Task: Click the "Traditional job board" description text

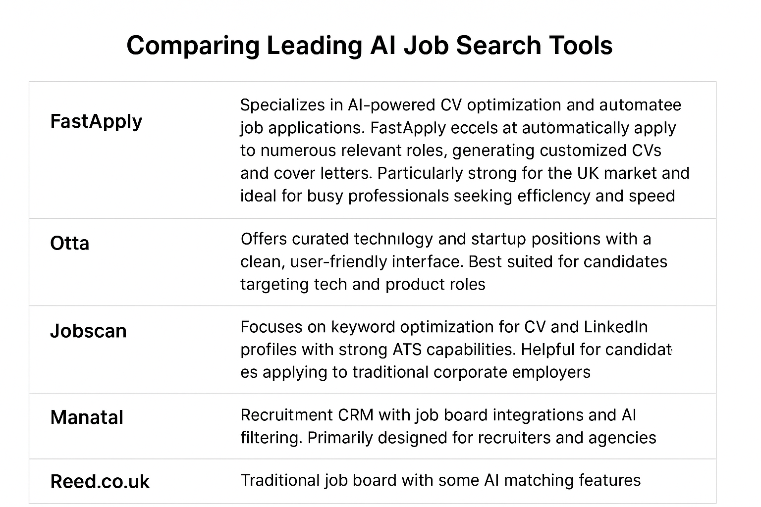Action: (x=440, y=480)
